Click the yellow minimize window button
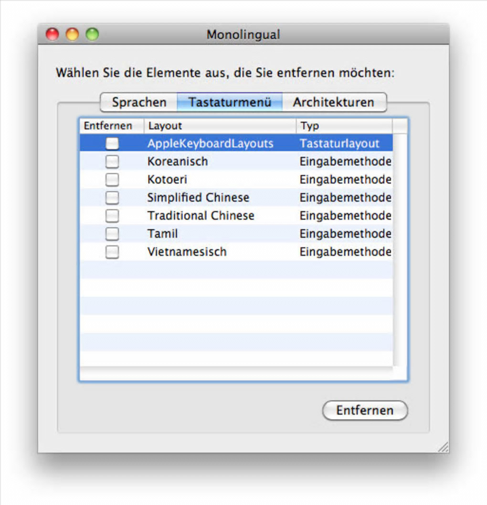Image resolution: width=487 pixels, height=505 pixels. [x=72, y=34]
